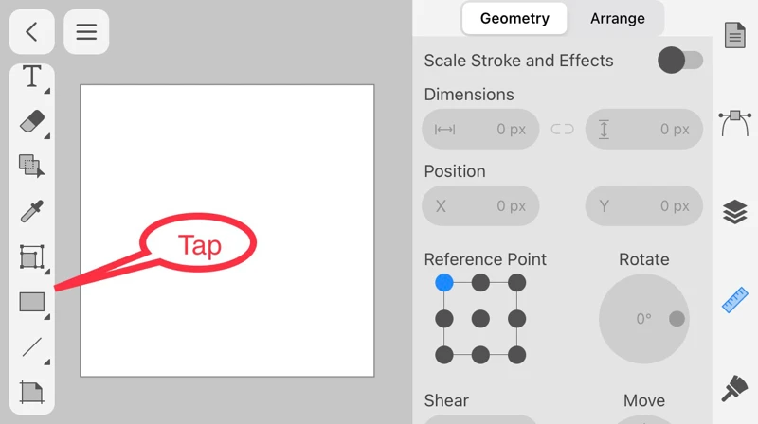Open the hamburger menu
The image size is (758, 424).
[x=86, y=32]
